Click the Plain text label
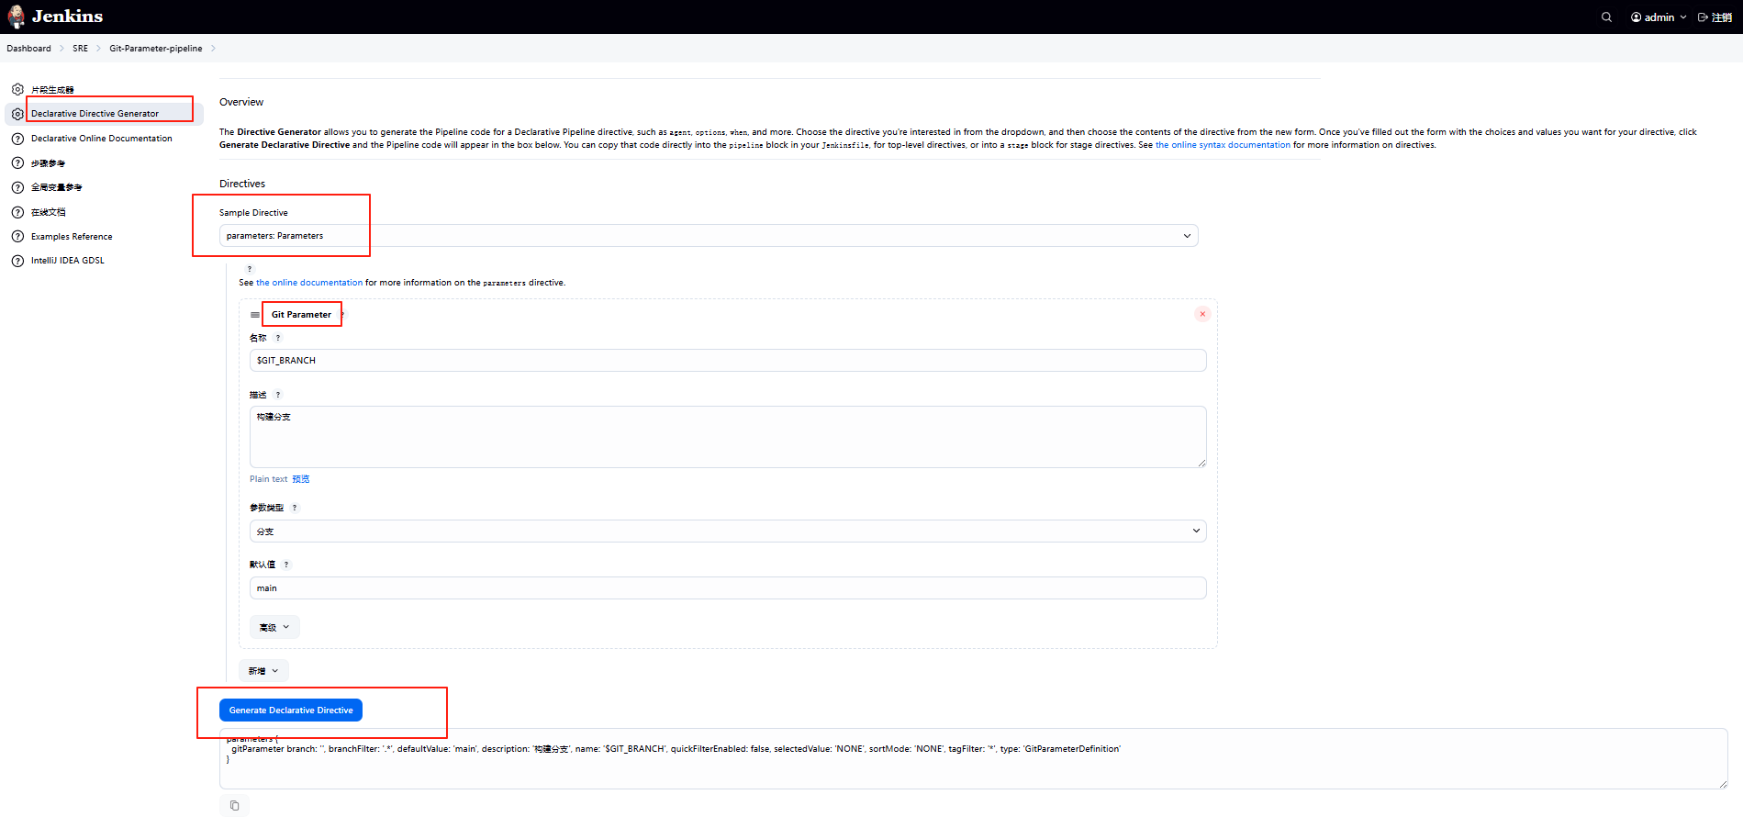Image resolution: width=1743 pixels, height=828 pixels. [x=268, y=479]
